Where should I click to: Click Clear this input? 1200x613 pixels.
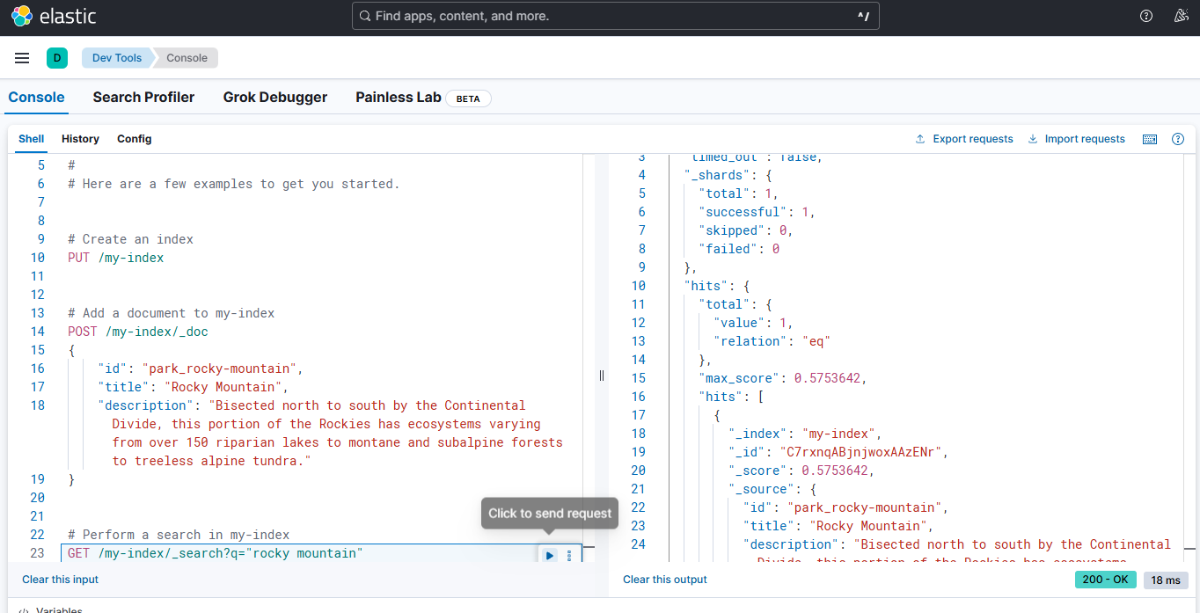pyautogui.click(x=61, y=580)
